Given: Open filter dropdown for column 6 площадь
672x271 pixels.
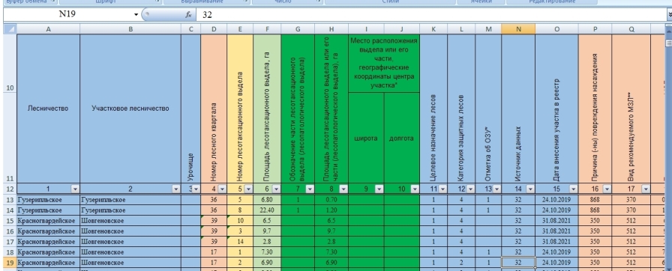Looking at the screenshot, I should point(276,189).
